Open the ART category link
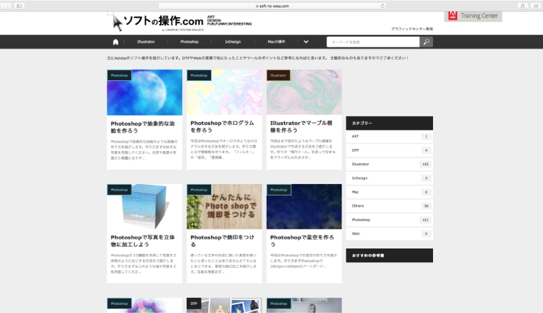Screen dimensions: 543x313 (x=389, y=137)
